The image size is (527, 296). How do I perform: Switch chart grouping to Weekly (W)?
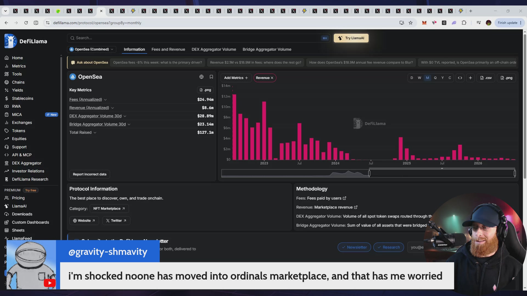(419, 78)
